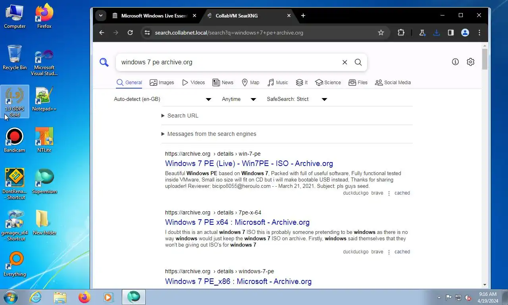Select the Recycle Bin desktop icon
Viewport: 508px width, 305px height.
pyautogui.click(x=15, y=58)
